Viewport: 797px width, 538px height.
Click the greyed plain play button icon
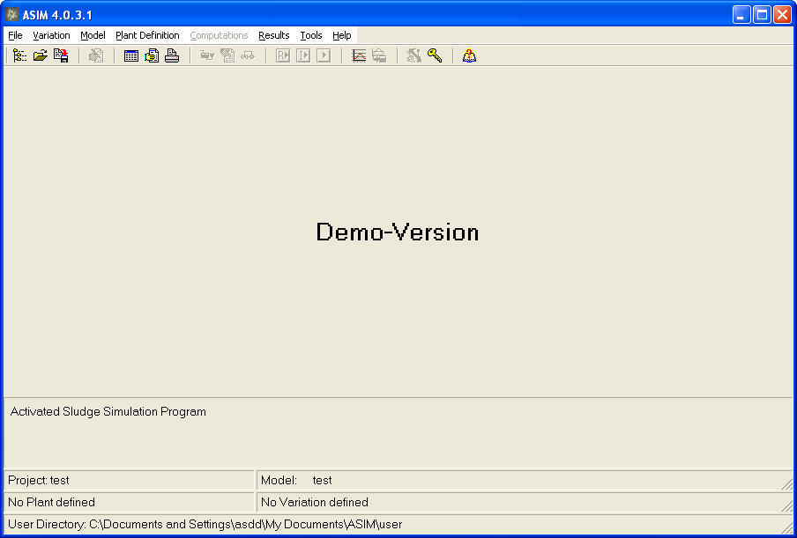pyautogui.click(x=324, y=55)
